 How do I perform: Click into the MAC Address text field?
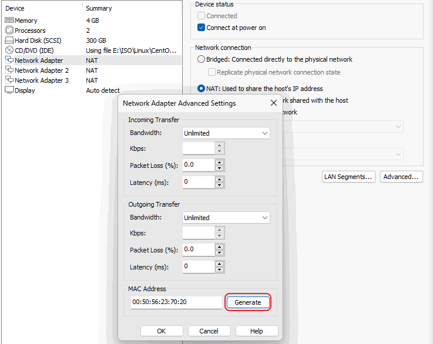click(176, 302)
